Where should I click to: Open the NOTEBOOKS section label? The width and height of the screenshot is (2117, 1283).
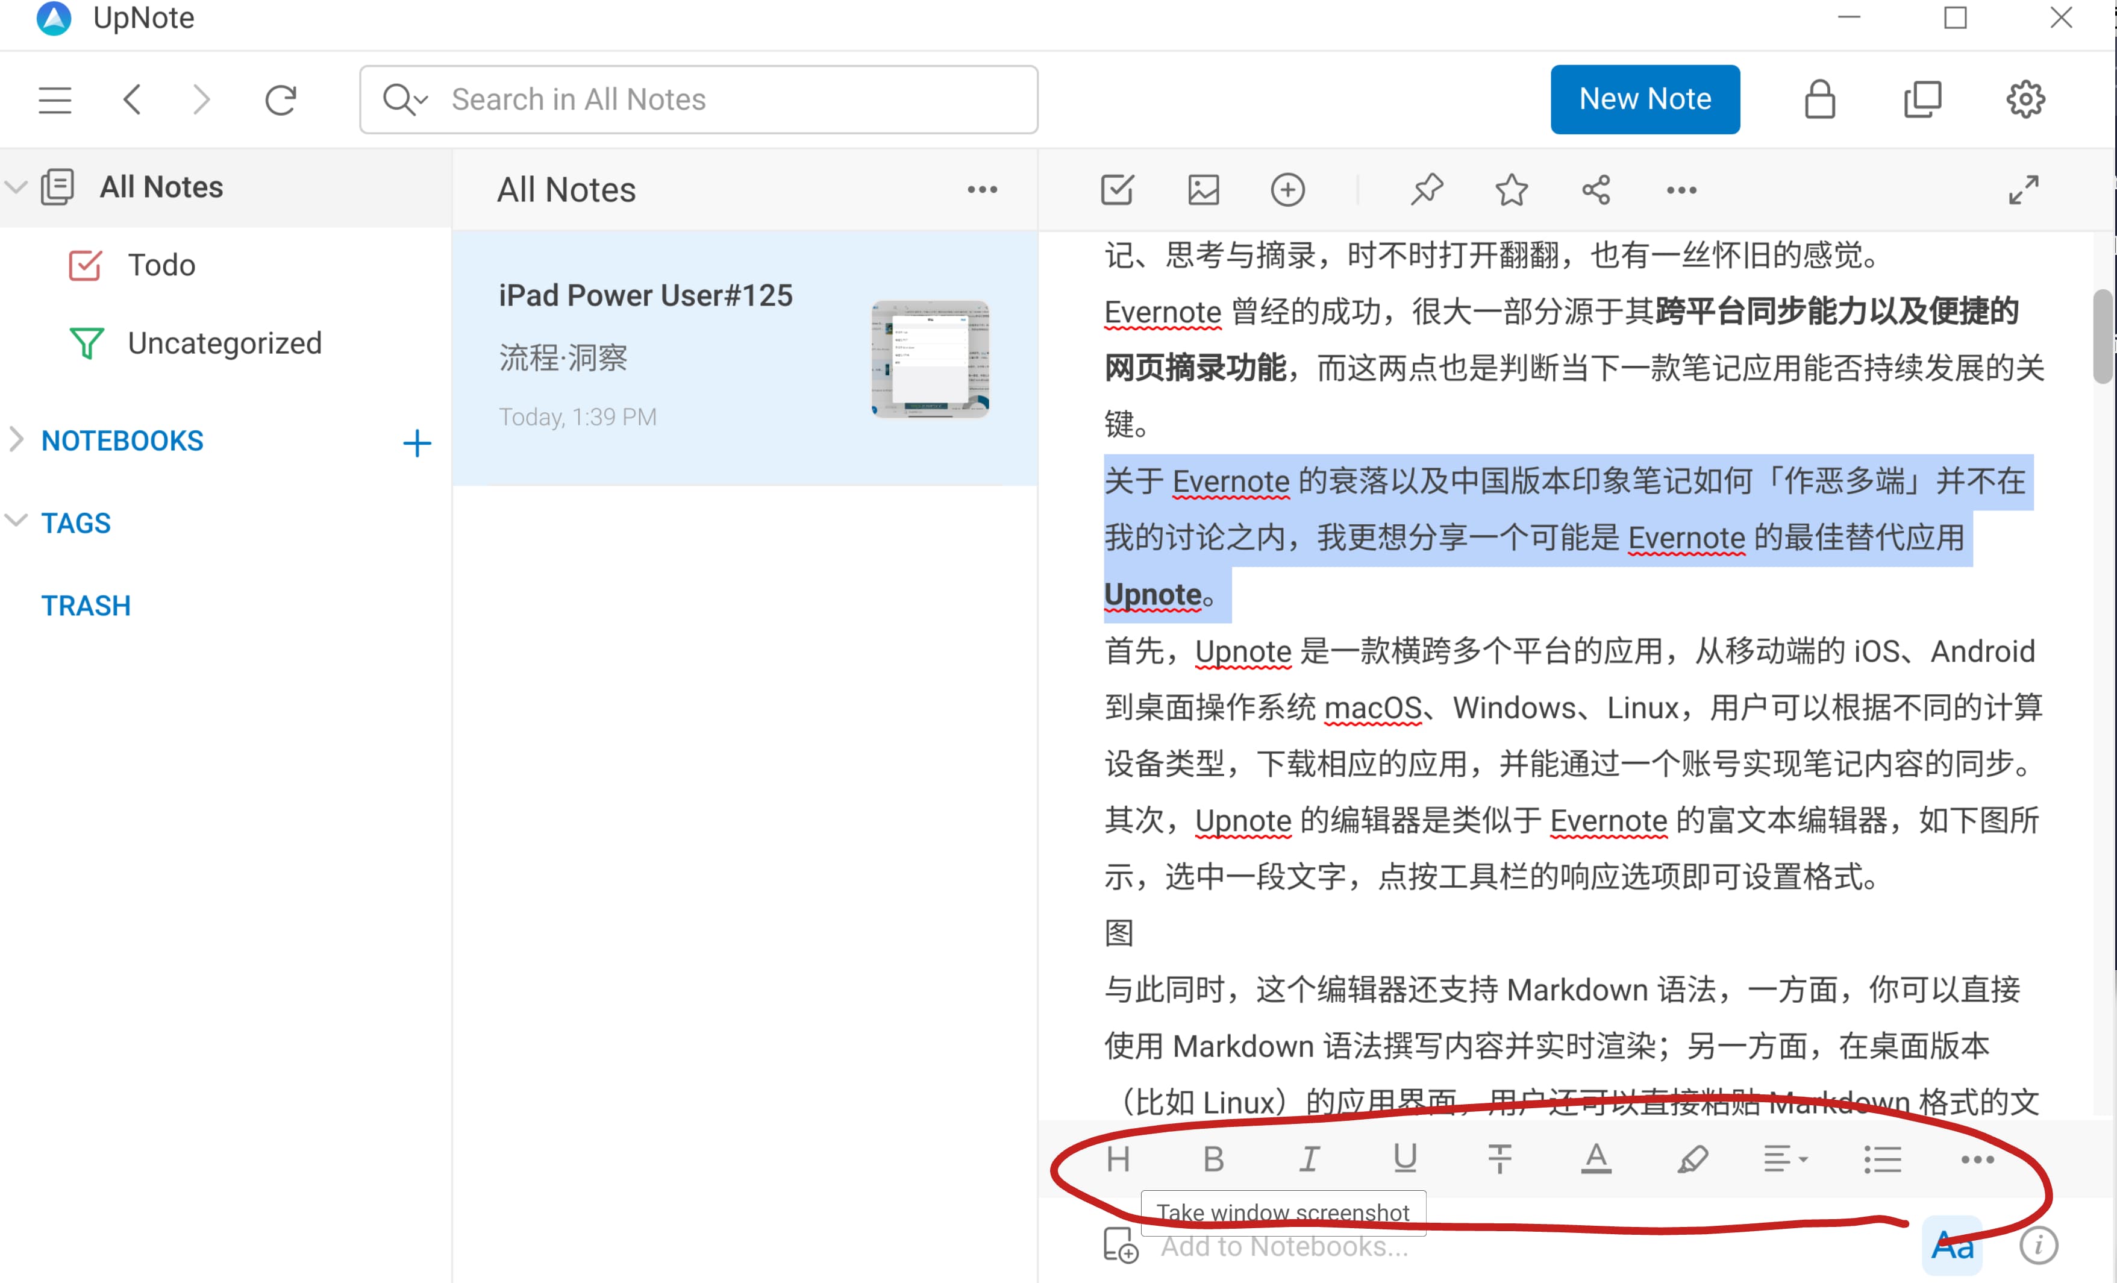[x=122, y=441]
